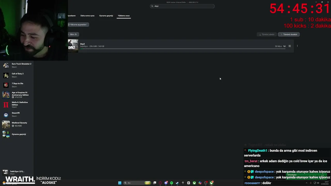Screen dimensions: 331x186
Task: Click the Tümünü sürdür button
Action: click(267, 34)
